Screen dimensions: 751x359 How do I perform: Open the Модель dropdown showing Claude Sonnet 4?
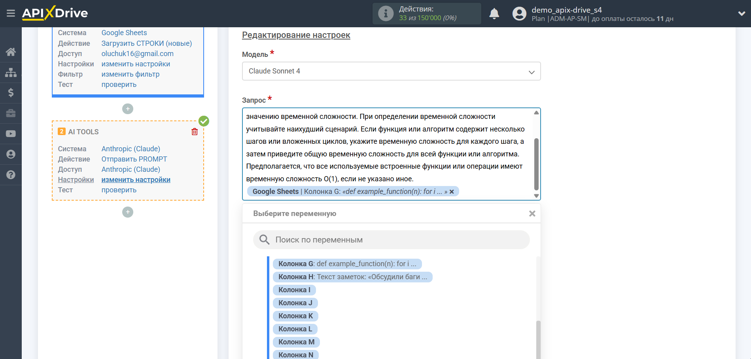coord(391,71)
